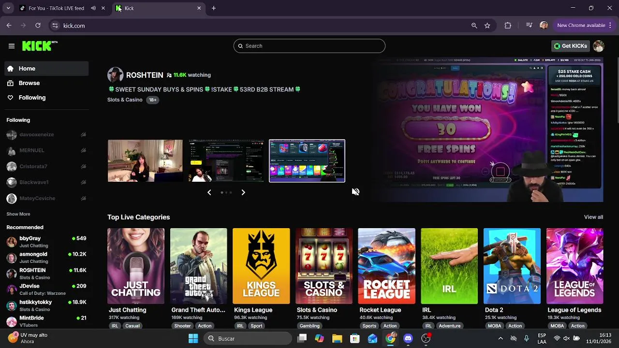Close the Kick tab

pos(199,8)
